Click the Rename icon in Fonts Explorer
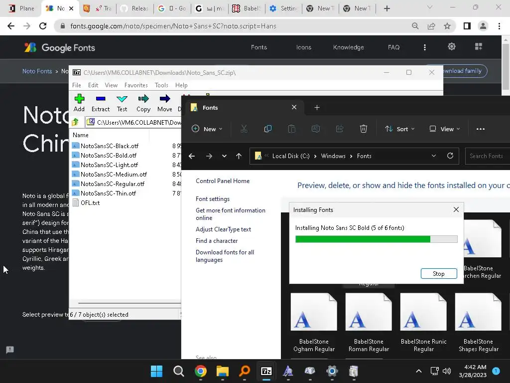 coord(315,129)
